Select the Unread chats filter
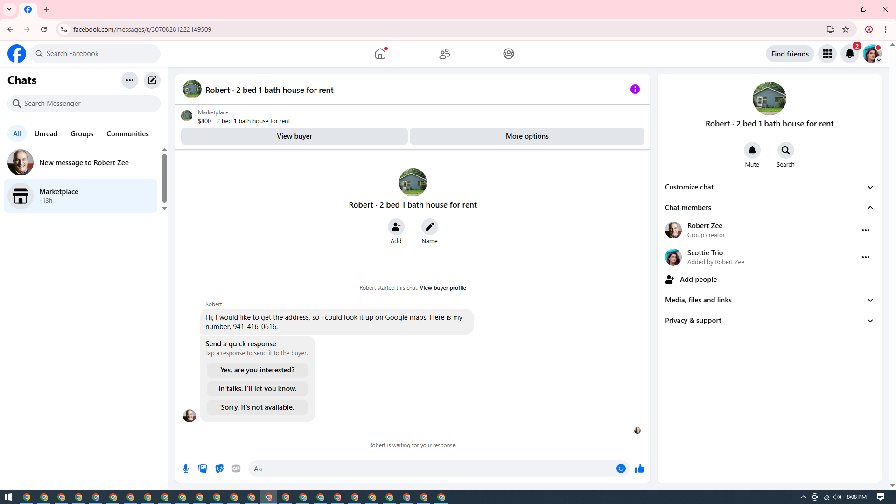 click(46, 134)
